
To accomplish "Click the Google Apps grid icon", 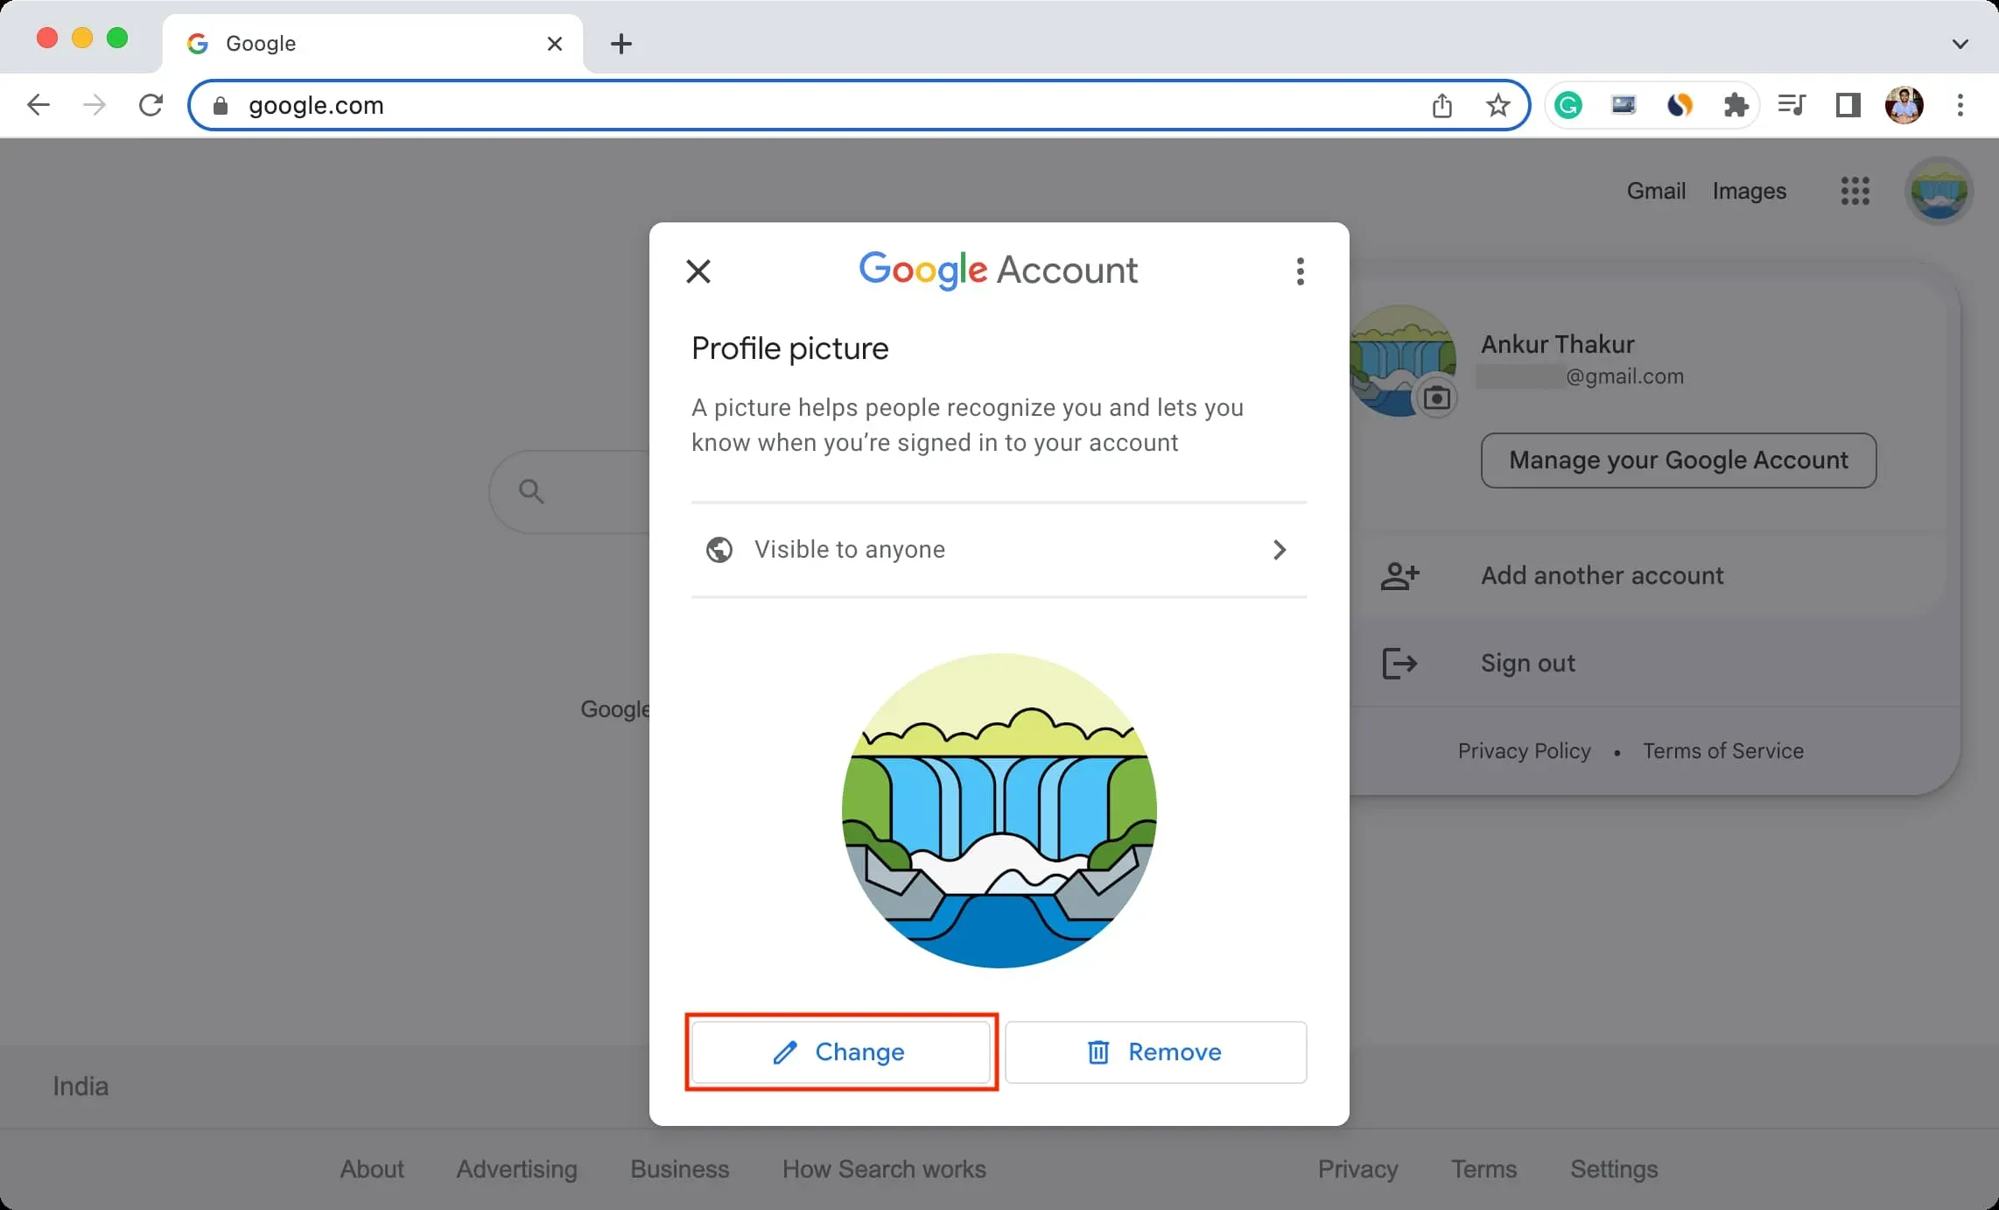I will 1856,190.
